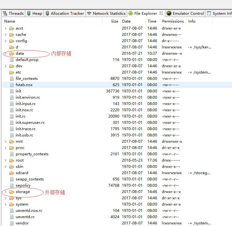Expand the config folder

tap(6, 41)
